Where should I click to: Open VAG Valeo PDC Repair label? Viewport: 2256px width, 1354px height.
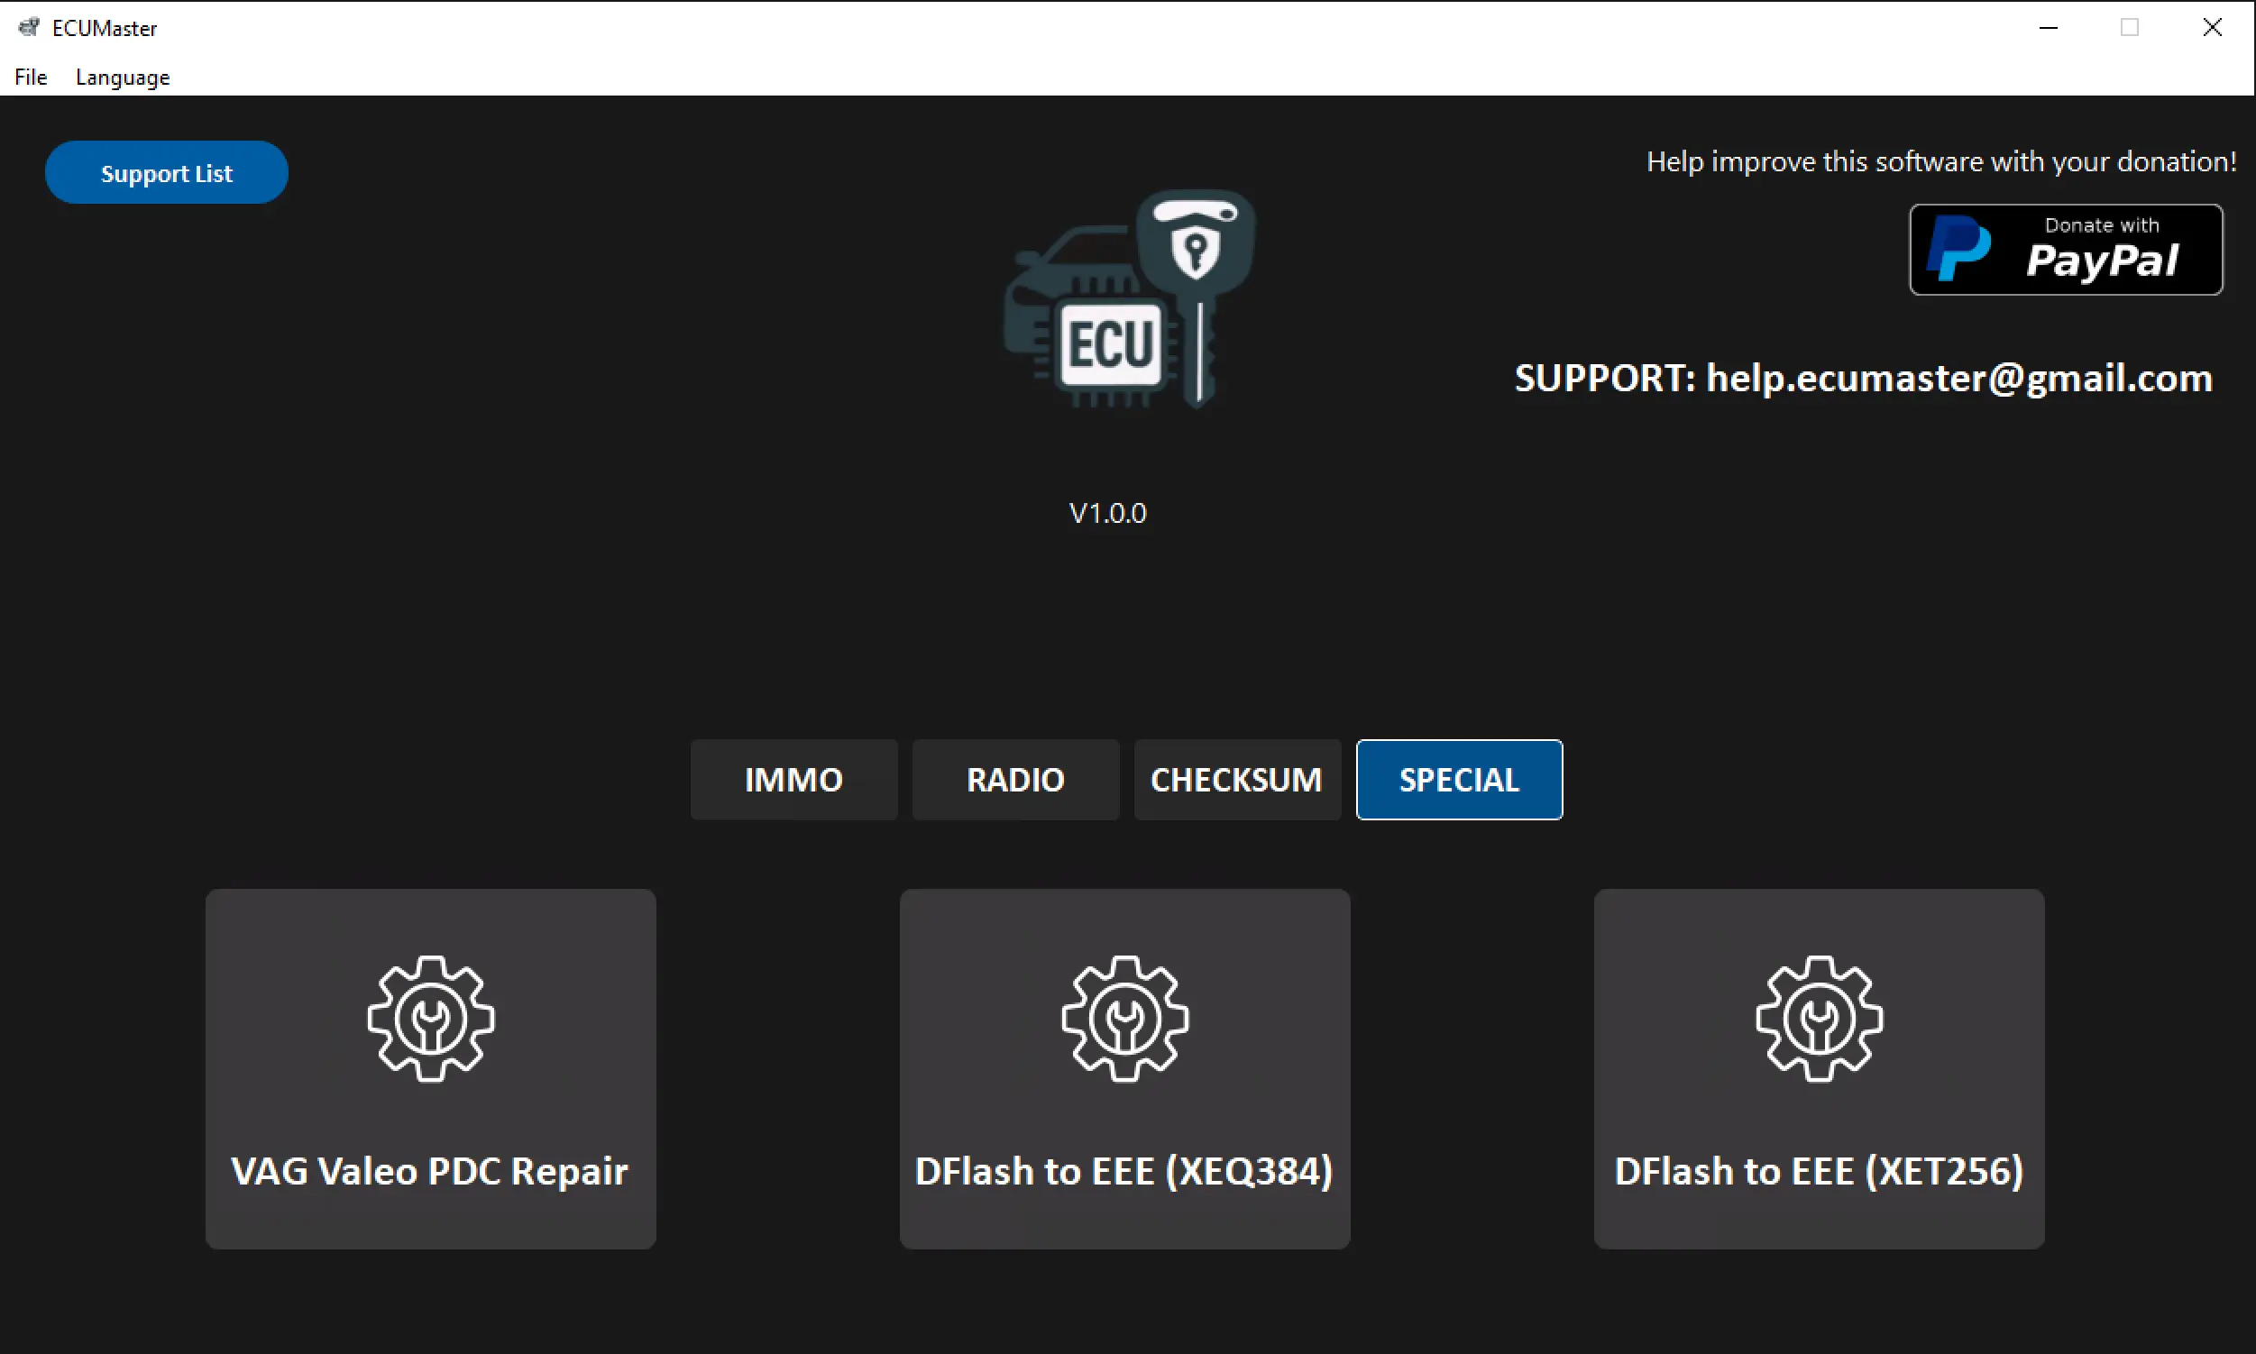pyautogui.click(x=430, y=1171)
